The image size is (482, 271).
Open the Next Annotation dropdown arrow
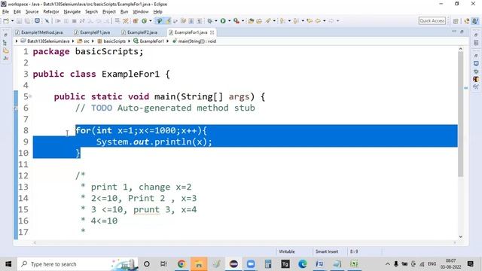tap(289, 21)
